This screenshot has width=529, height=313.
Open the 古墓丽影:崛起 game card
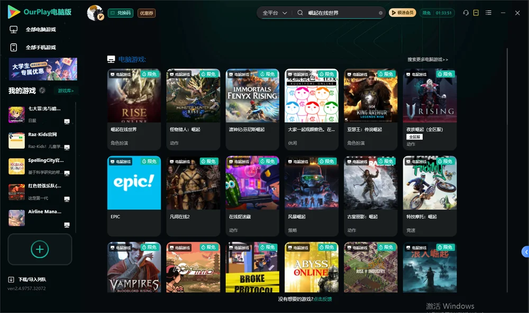click(x=371, y=196)
